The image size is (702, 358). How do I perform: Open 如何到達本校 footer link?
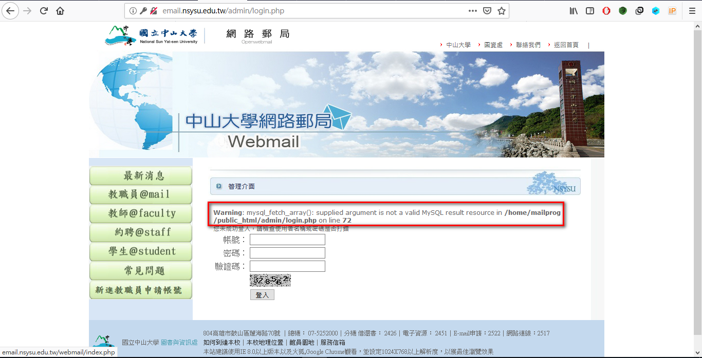pos(221,343)
